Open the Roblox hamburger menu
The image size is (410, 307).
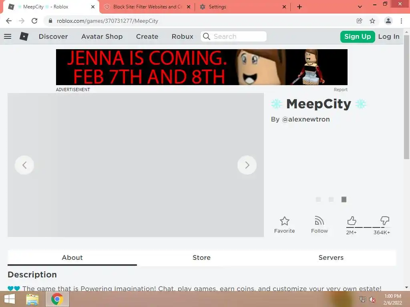[8, 36]
